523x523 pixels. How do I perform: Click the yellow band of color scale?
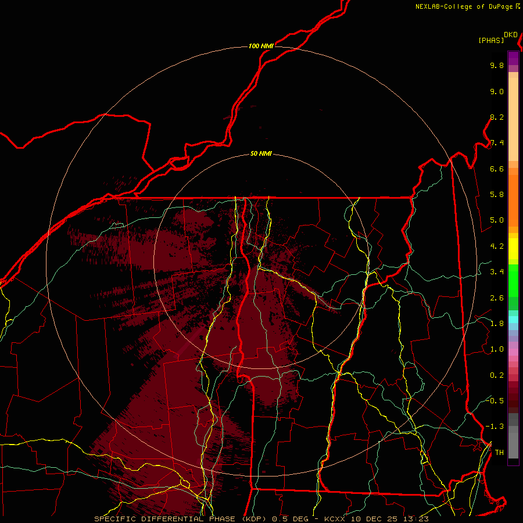(513, 249)
